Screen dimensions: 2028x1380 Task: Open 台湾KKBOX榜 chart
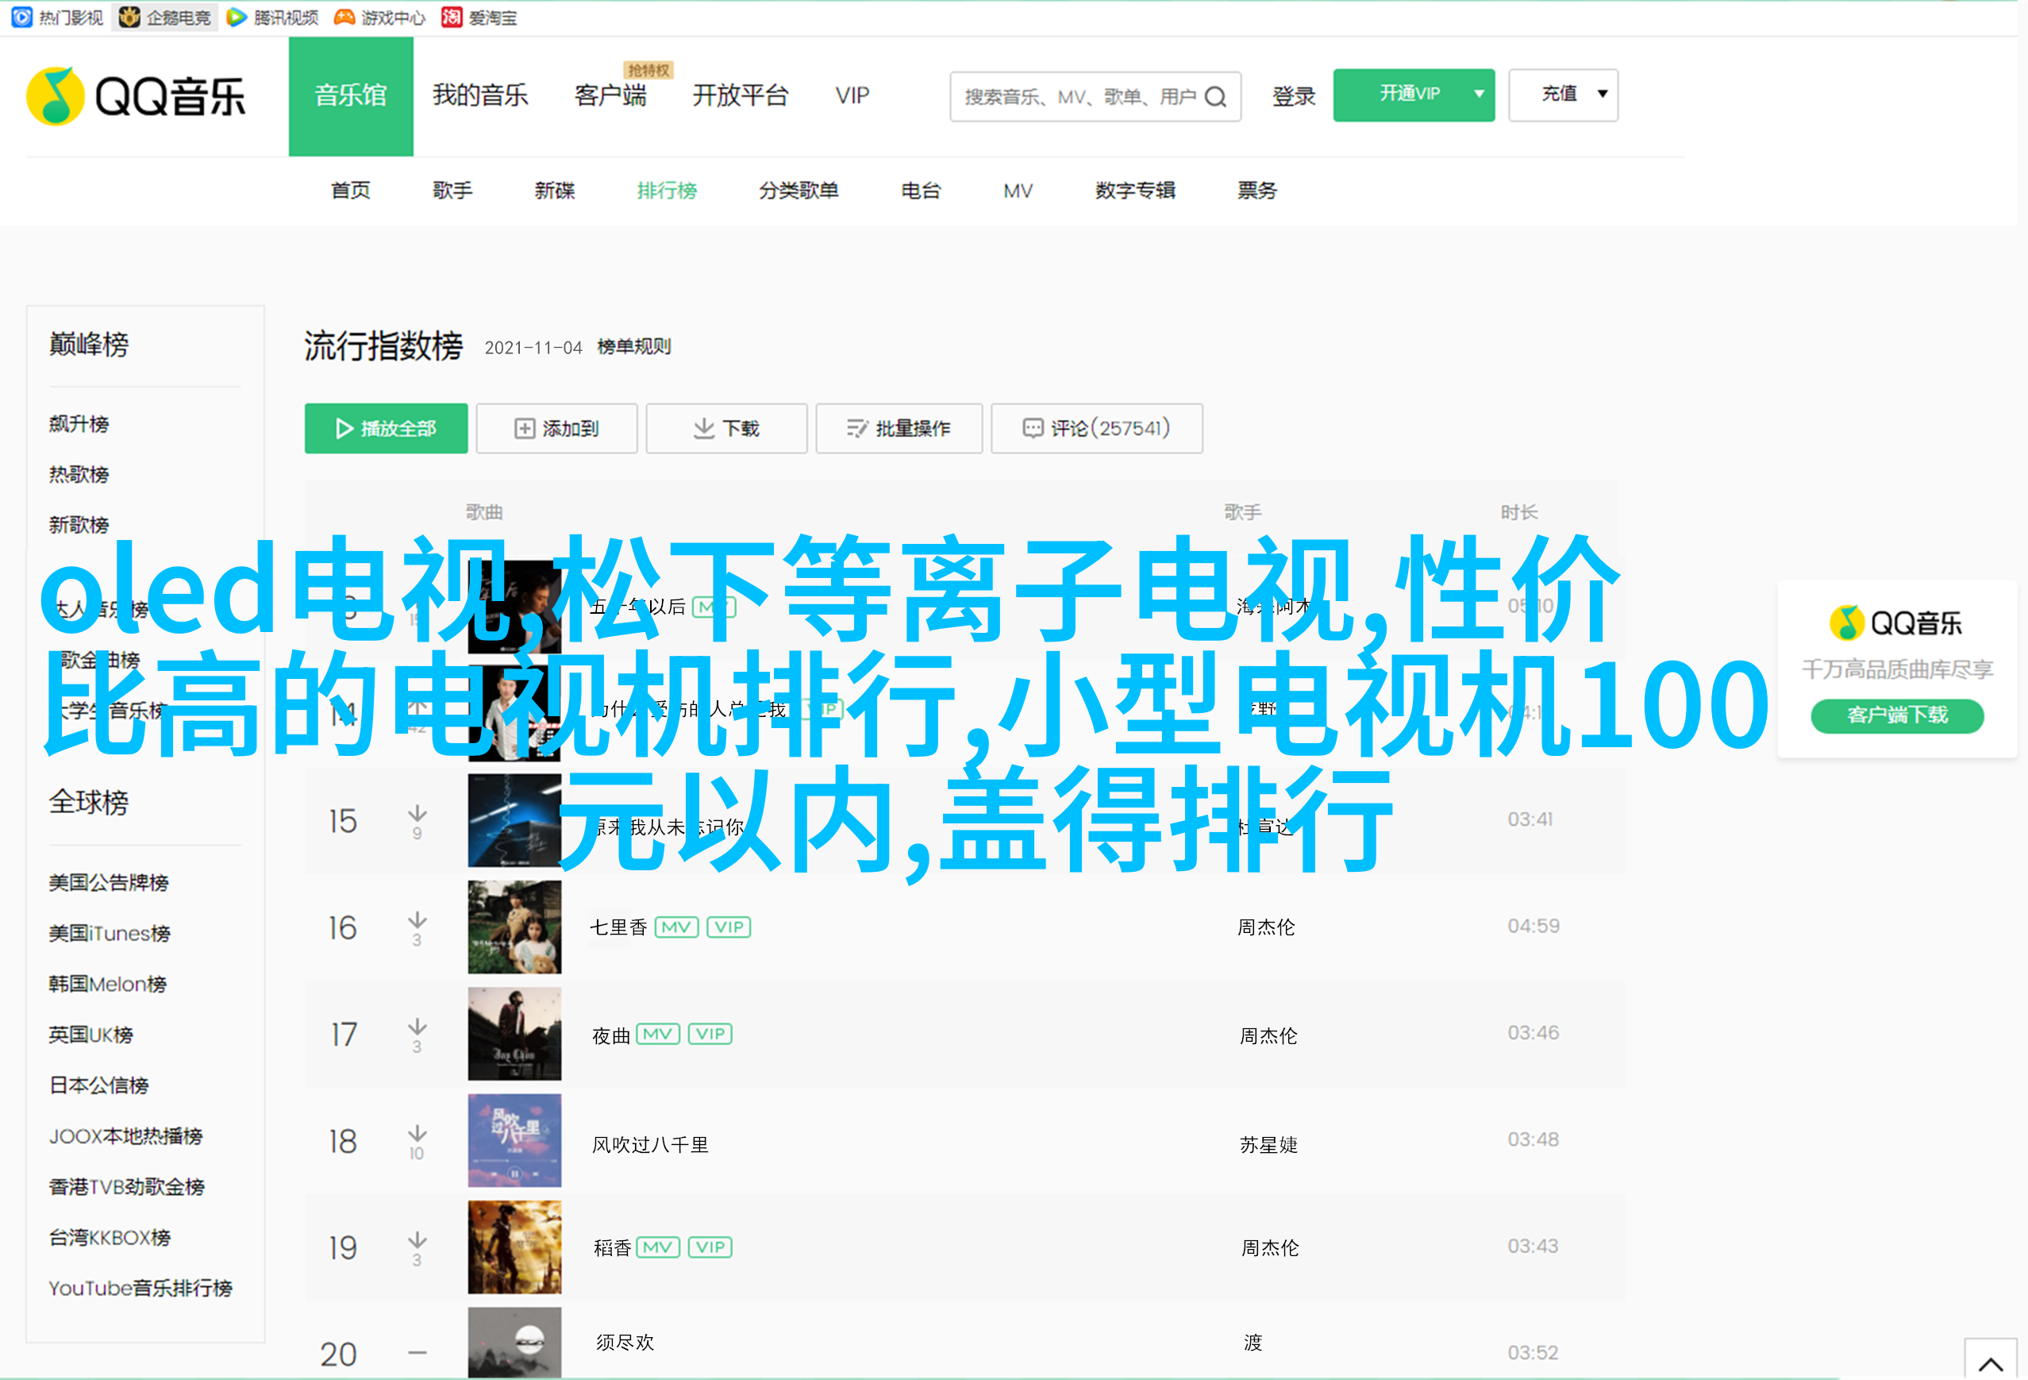pyautogui.click(x=110, y=1238)
